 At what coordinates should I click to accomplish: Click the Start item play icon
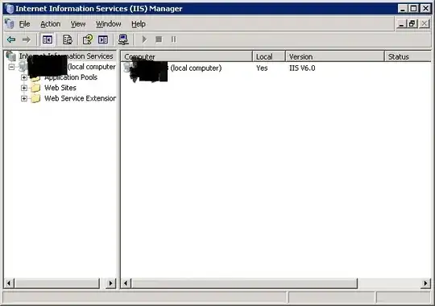(x=144, y=39)
